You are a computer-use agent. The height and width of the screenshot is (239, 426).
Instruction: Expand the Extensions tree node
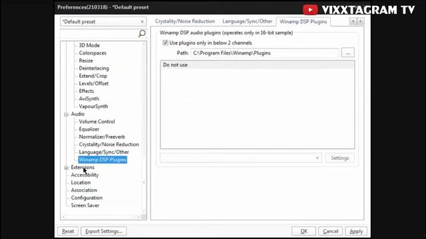coord(66,168)
